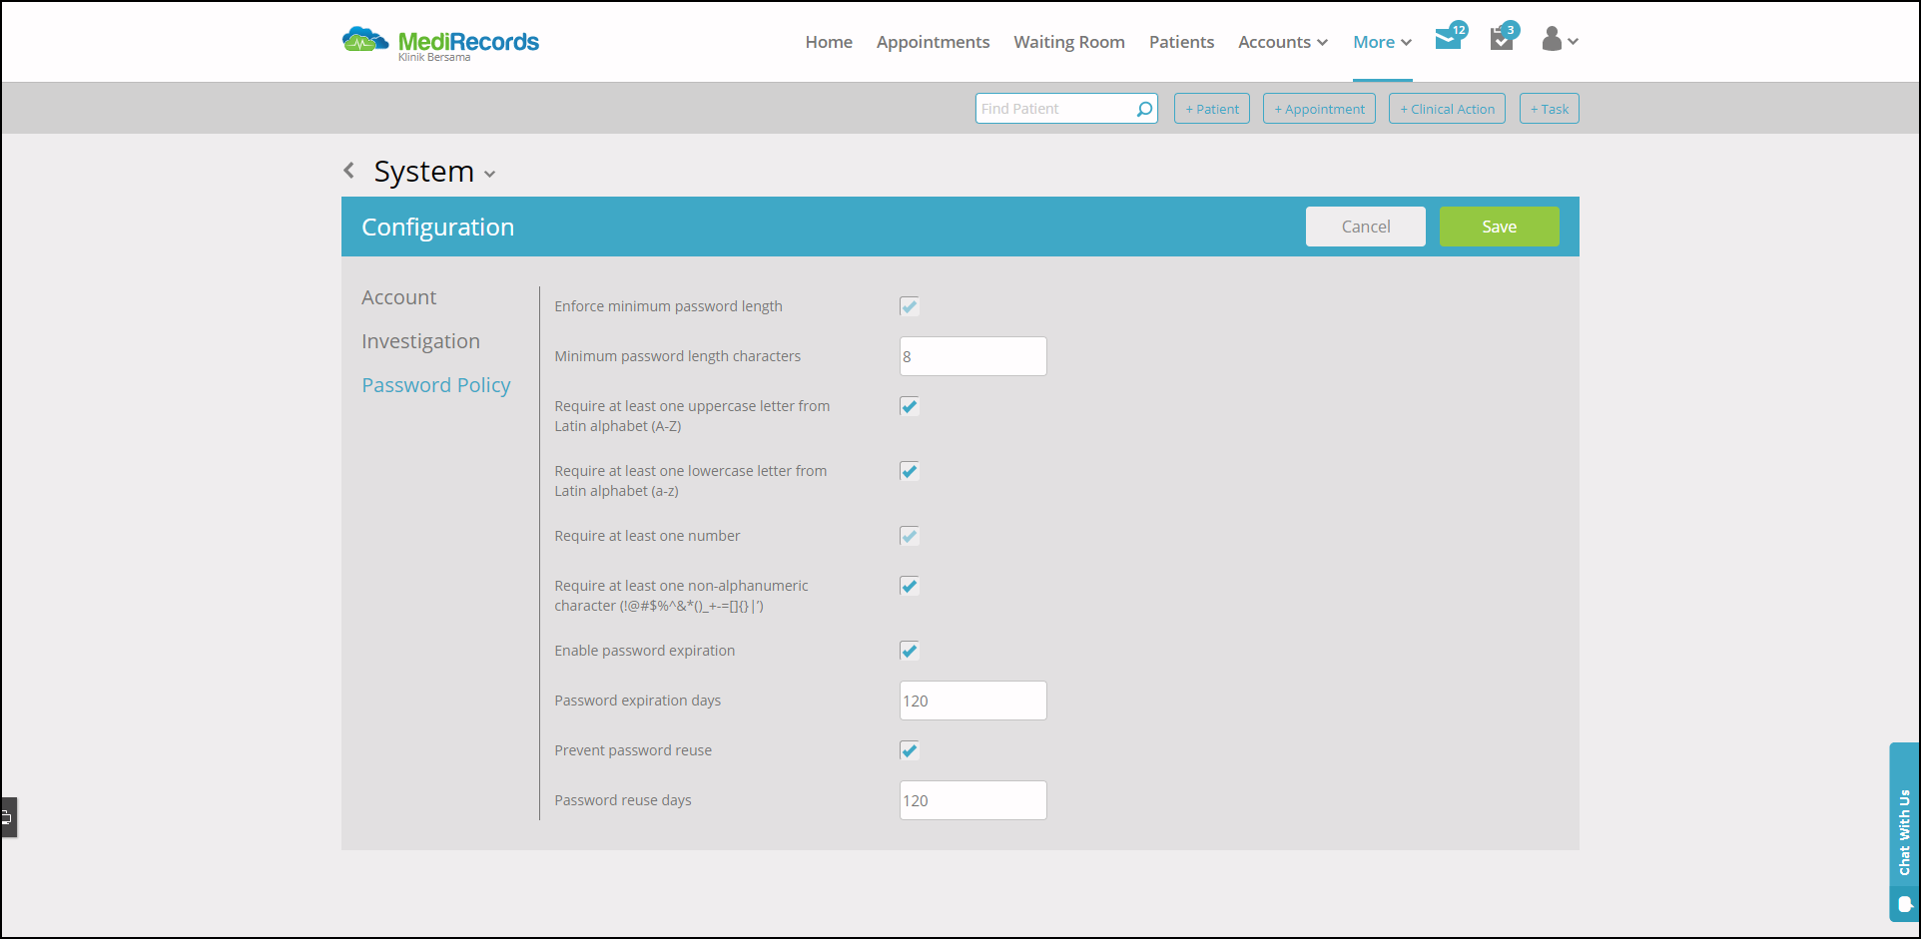Open the tasks clipboard icon
The width and height of the screenshot is (1921, 939).
(x=1503, y=38)
